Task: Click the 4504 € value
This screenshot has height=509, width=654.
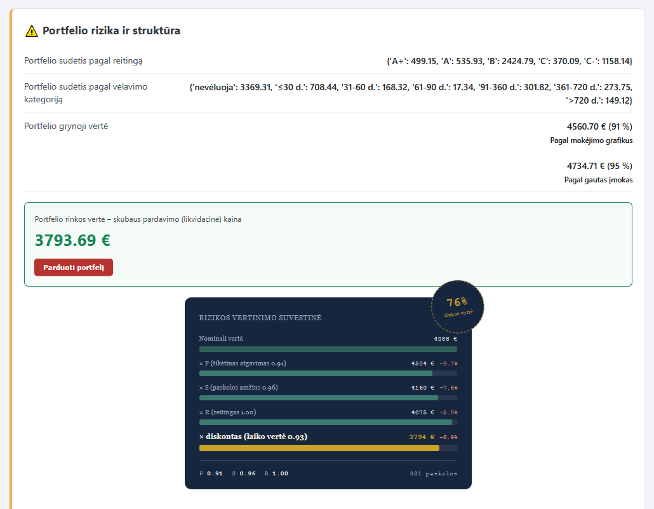Action: tap(423, 363)
